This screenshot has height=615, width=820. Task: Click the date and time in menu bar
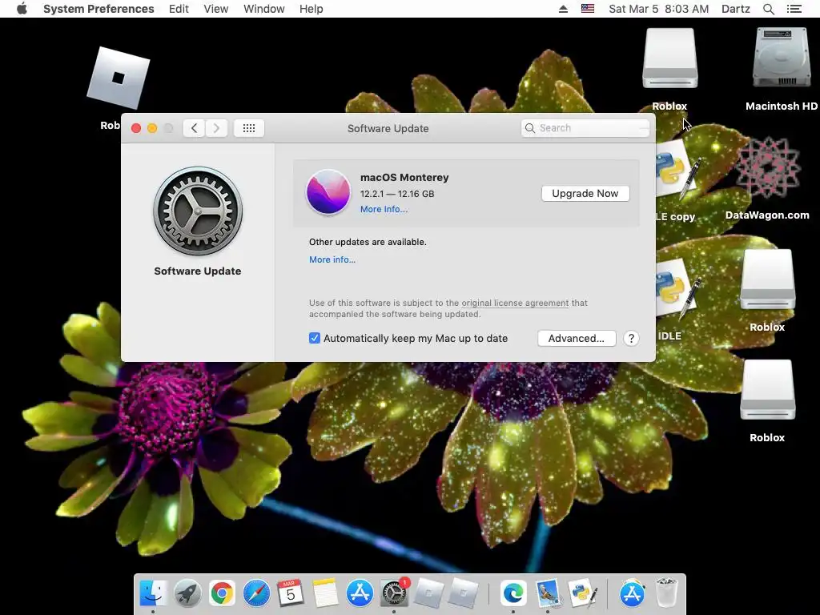tap(659, 9)
